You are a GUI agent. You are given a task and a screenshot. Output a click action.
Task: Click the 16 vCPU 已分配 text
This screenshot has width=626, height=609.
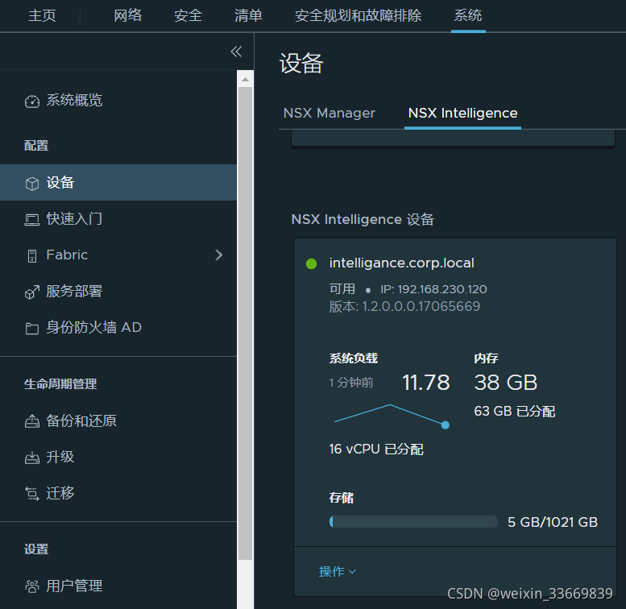tap(376, 449)
